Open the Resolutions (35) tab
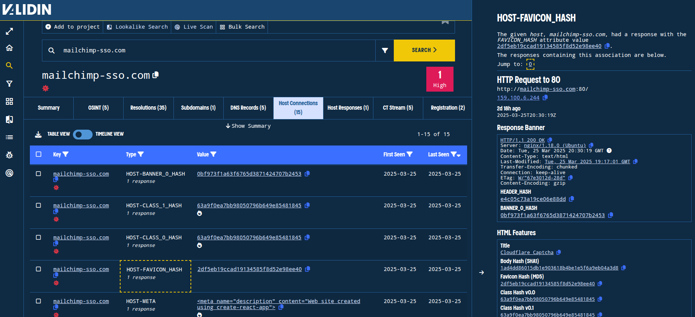The image size is (695, 317). tap(149, 108)
